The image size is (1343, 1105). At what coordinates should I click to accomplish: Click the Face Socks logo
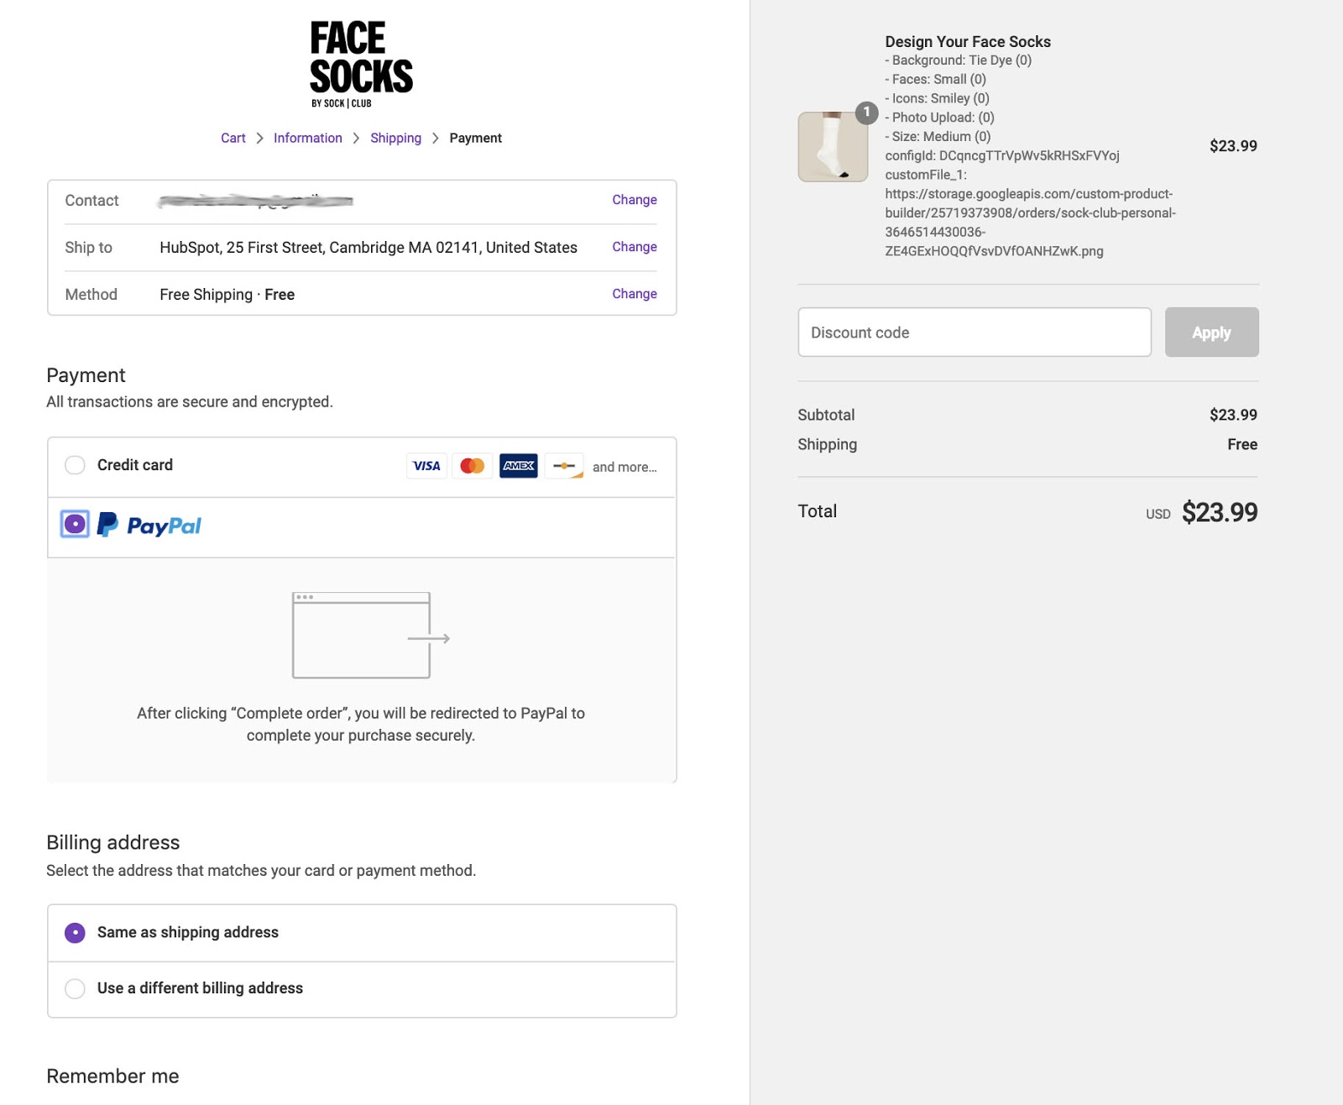pyautogui.click(x=361, y=65)
